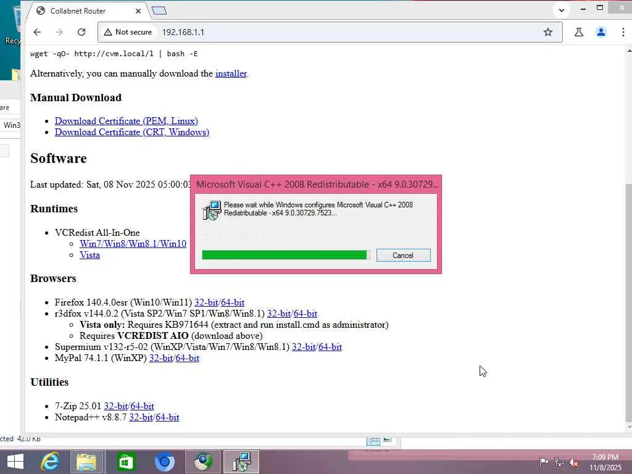
Task: Switch to the installer taskbar icon
Action: tap(241, 462)
